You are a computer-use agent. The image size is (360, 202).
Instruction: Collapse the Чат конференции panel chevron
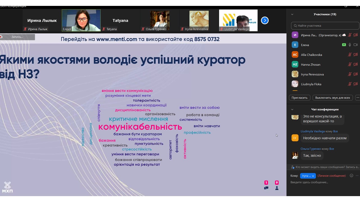292,109
